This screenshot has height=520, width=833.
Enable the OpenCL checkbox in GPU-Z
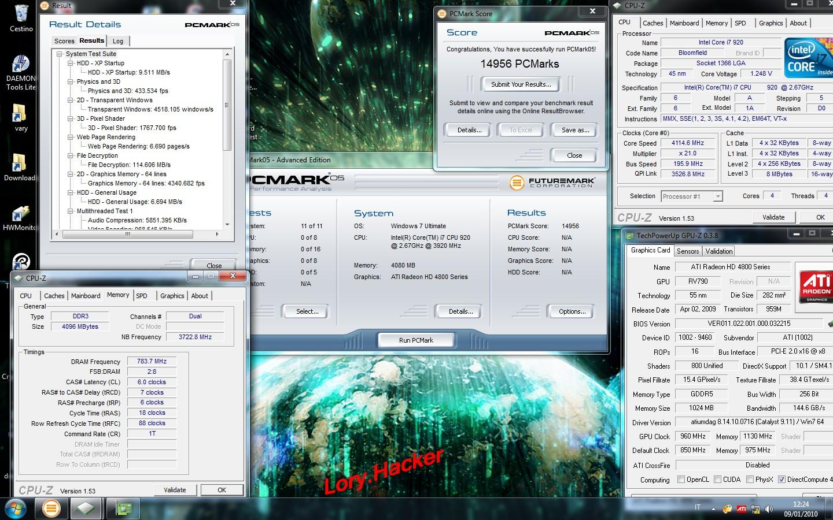click(681, 480)
